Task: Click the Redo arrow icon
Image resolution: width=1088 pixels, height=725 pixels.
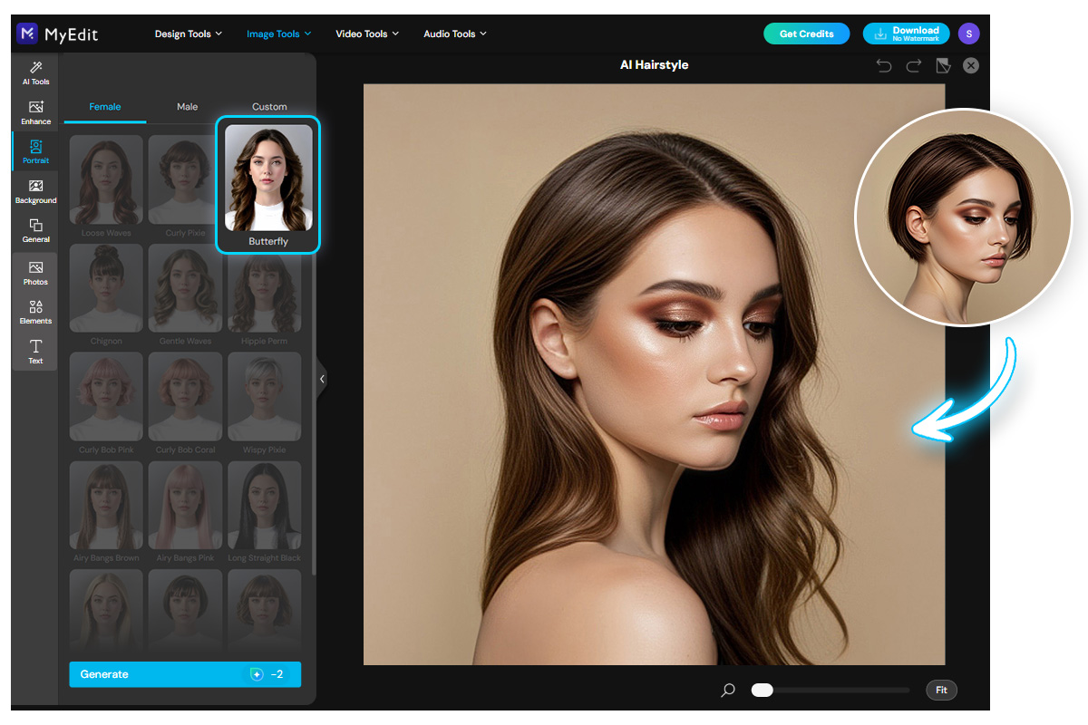Action: [x=913, y=65]
